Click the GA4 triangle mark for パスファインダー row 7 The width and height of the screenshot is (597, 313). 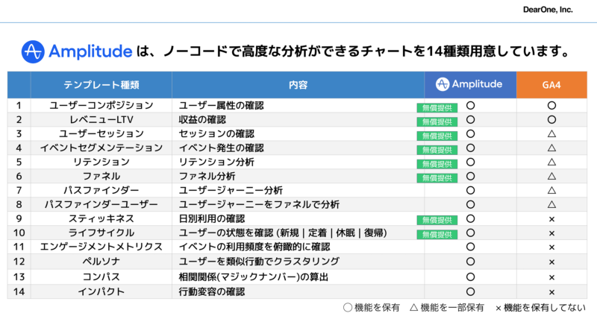coord(551,190)
